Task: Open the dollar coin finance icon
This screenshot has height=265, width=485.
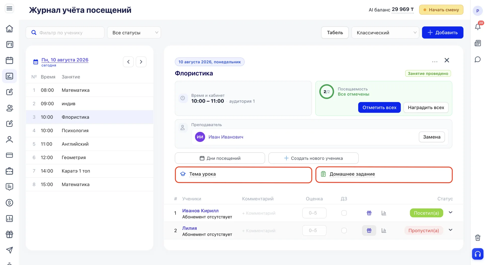Action: (9, 203)
